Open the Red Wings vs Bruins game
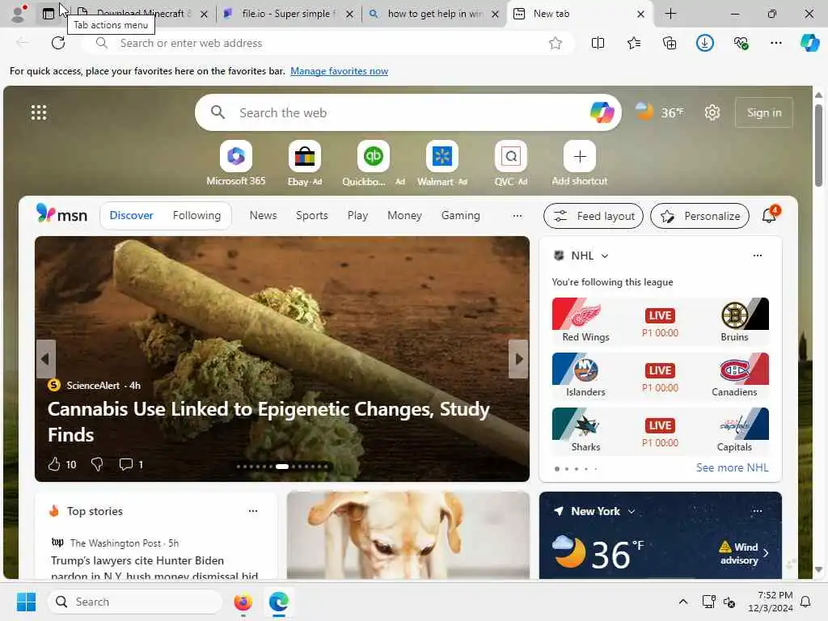This screenshot has height=621, width=828. 660,321
